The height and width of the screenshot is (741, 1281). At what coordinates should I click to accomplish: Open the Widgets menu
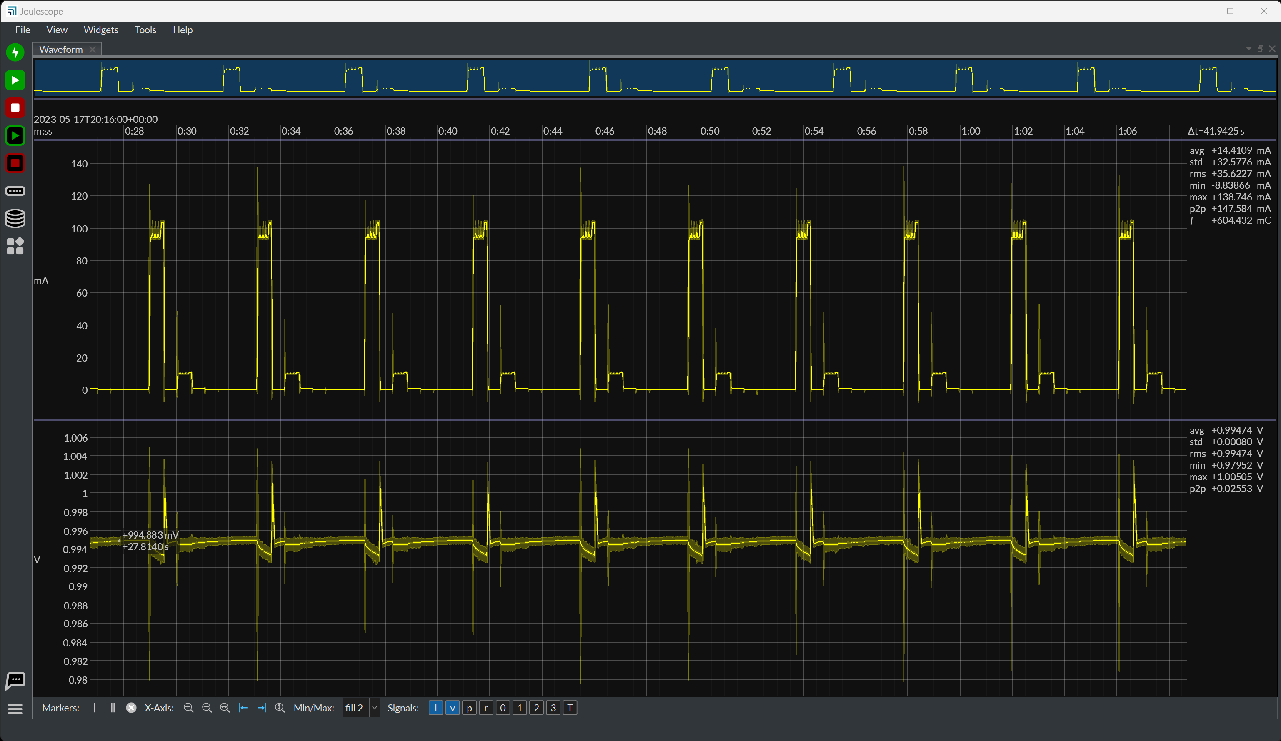tap(101, 30)
